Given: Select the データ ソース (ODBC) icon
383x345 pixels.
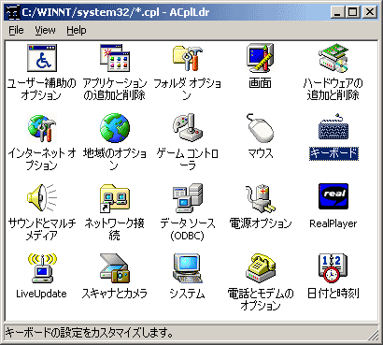Looking at the screenshot, I should pos(188,198).
